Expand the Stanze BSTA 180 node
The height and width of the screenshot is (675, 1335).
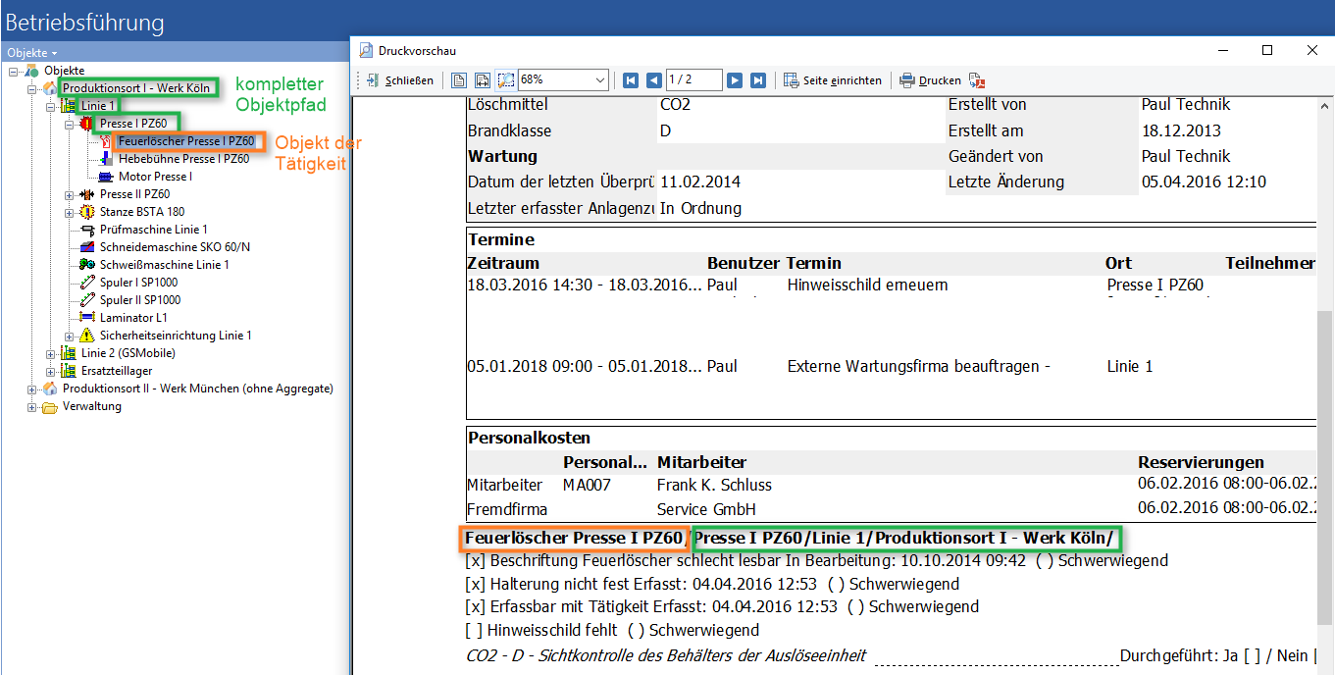[70, 212]
